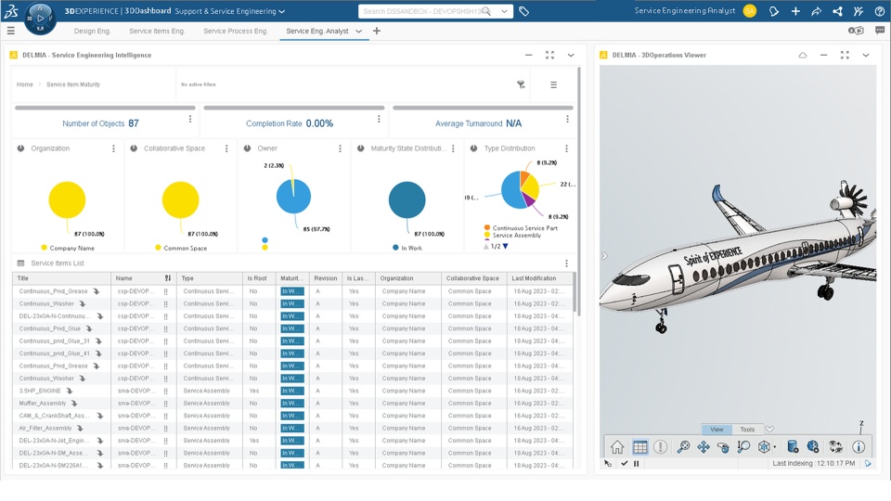Click the globe settings icon in the viewer toolbar
891x501 pixels.
813,447
